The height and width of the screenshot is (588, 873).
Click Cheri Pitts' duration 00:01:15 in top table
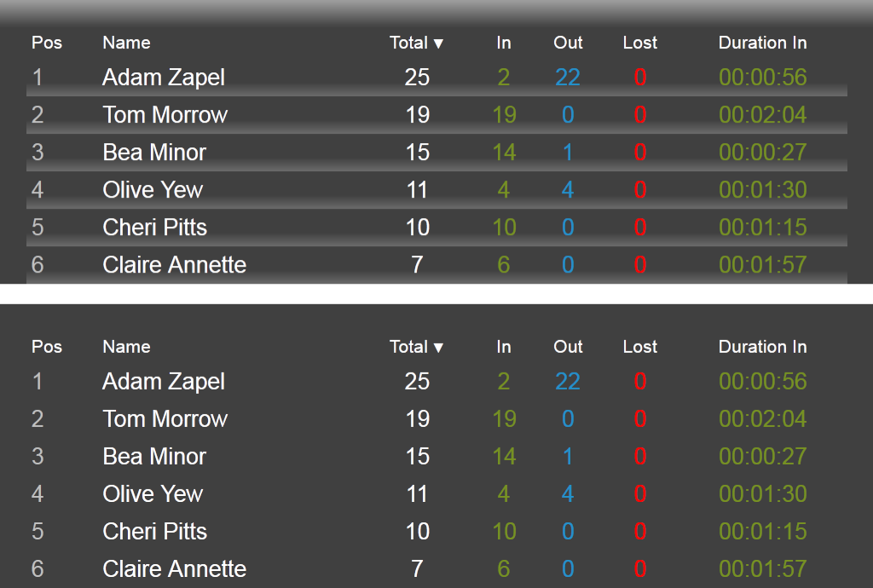[x=762, y=228]
